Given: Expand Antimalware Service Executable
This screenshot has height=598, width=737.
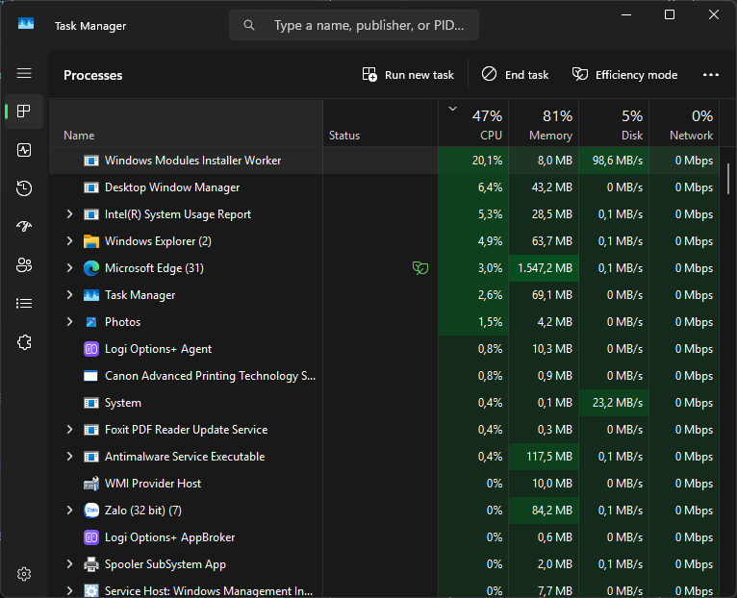Looking at the screenshot, I should click(x=69, y=457).
